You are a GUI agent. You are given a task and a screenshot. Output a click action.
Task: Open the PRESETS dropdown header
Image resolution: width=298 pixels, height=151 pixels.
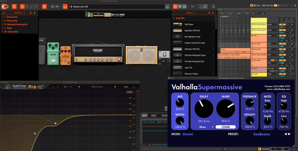click(x=19, y=13)
